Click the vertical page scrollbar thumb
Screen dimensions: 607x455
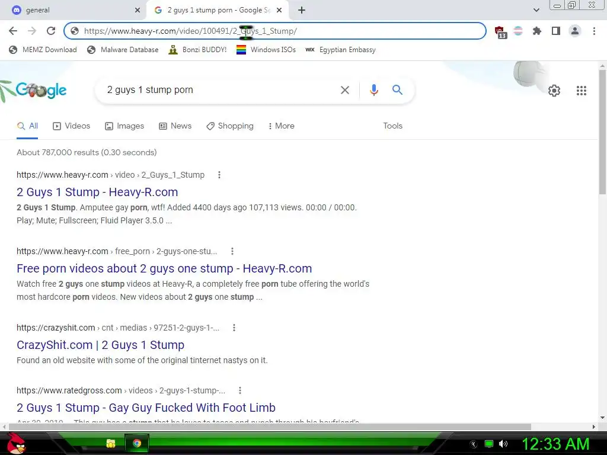click(x=602, y=132)
